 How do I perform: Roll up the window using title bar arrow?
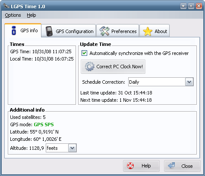[191, 6]
